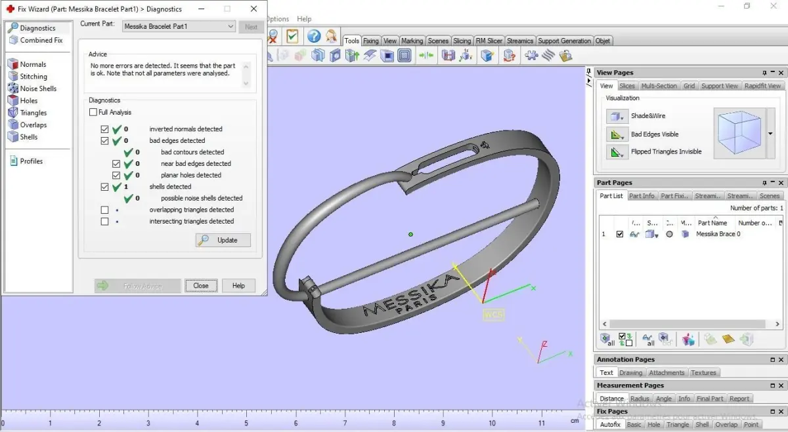Click the invert selection checkboxes icon
The width and height of the screenshot is (788, 432).
[x=626, y=339]
